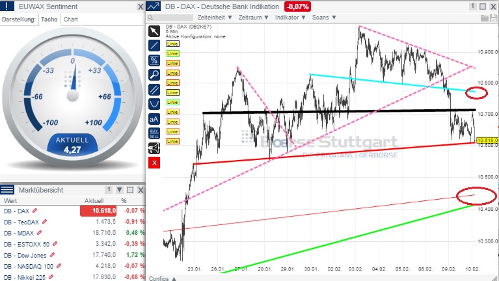Image resolution: width=499 pixels, height=281 pixels.
Task: Click the number 1 button in Marktübersicht header
Action: click(109, 190)
